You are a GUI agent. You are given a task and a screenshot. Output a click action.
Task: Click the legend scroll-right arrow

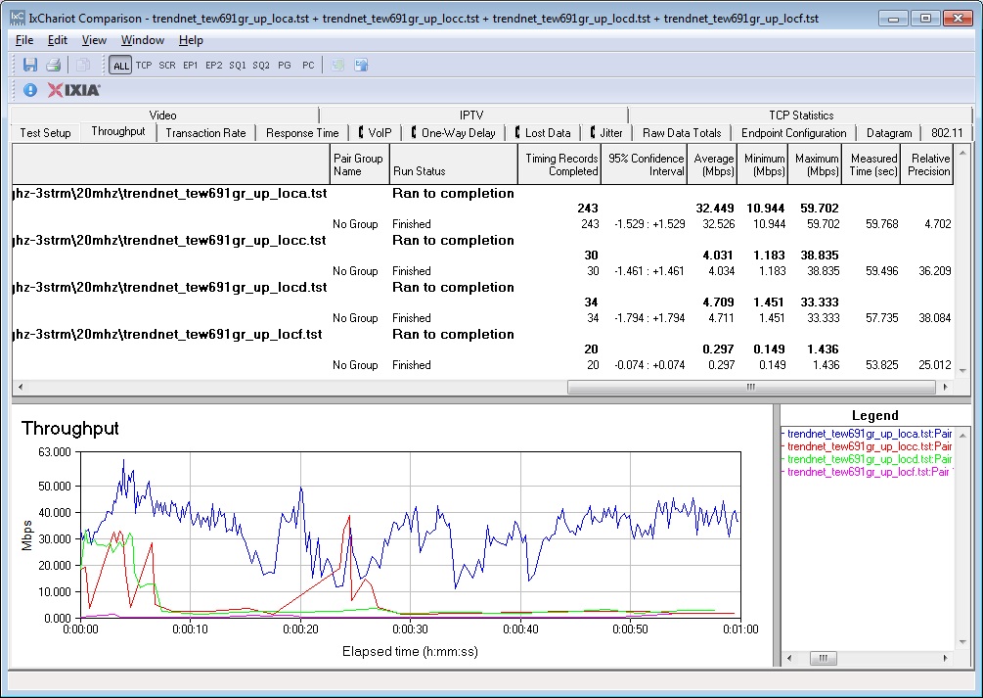pyautogui.click(x=946, y=658)
